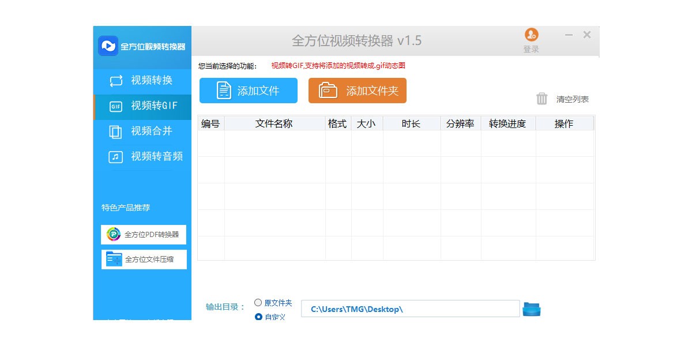Image resolution: width=692 pixels, height=346 pixels.
Task: Click the 视频合并 stacked pages icon
Action: click(x=116, y=132)
